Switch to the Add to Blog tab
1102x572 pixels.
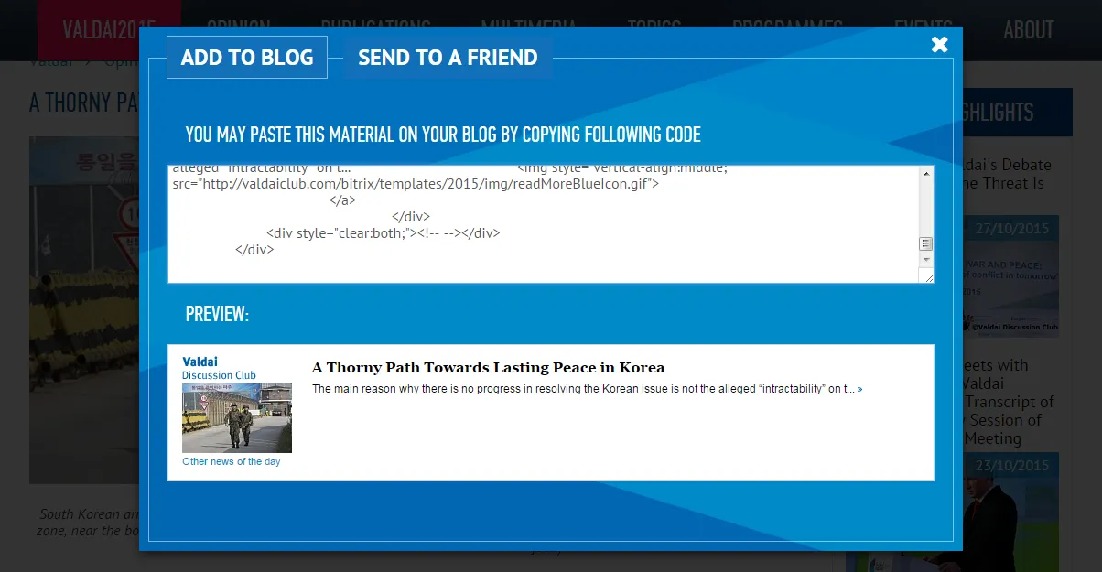pyautogui.click(x=247, y=58)
